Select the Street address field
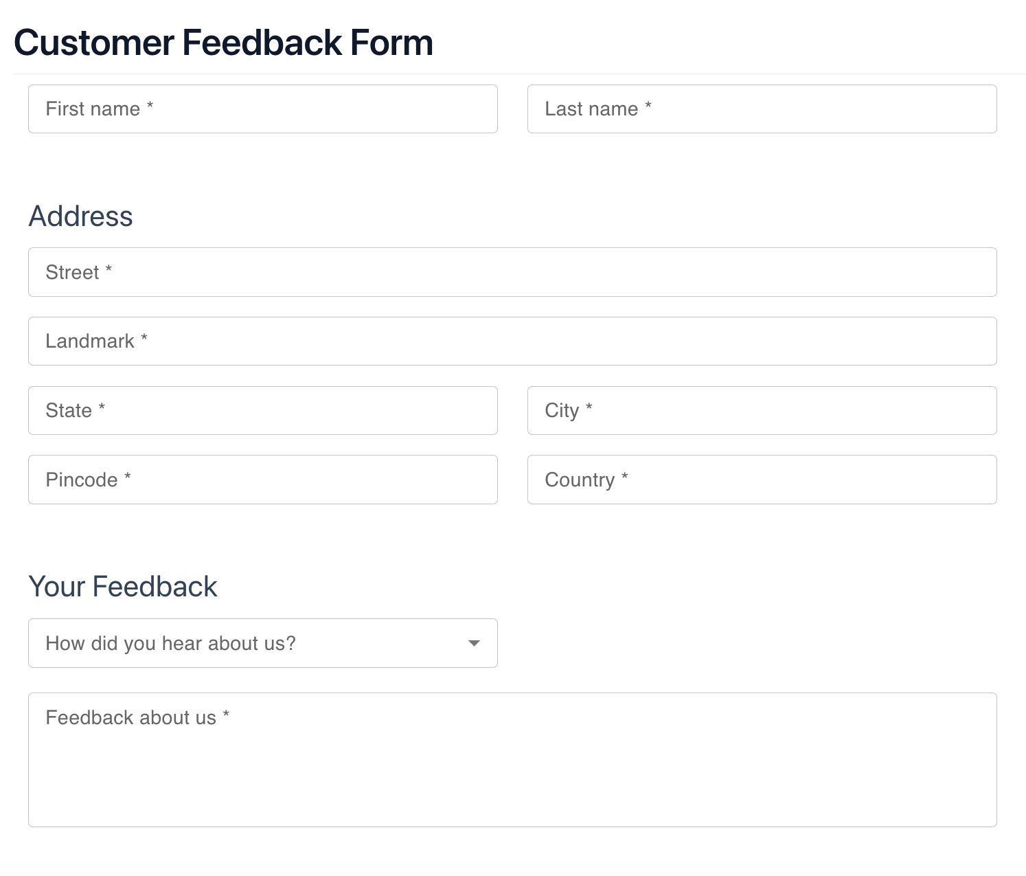 click(512, 272)
